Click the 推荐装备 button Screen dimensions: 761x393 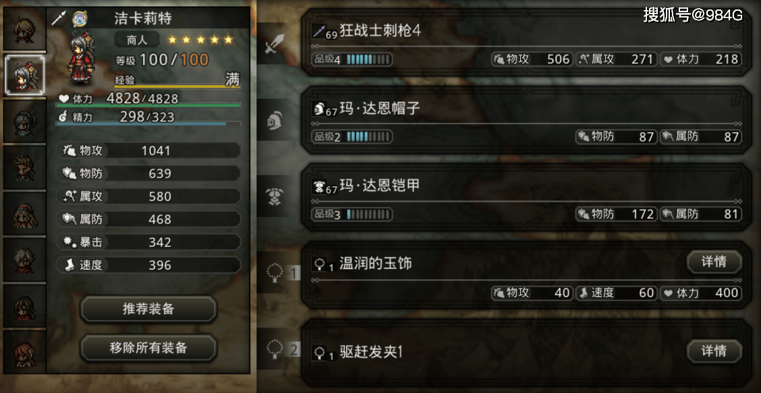tap(148, 309)
